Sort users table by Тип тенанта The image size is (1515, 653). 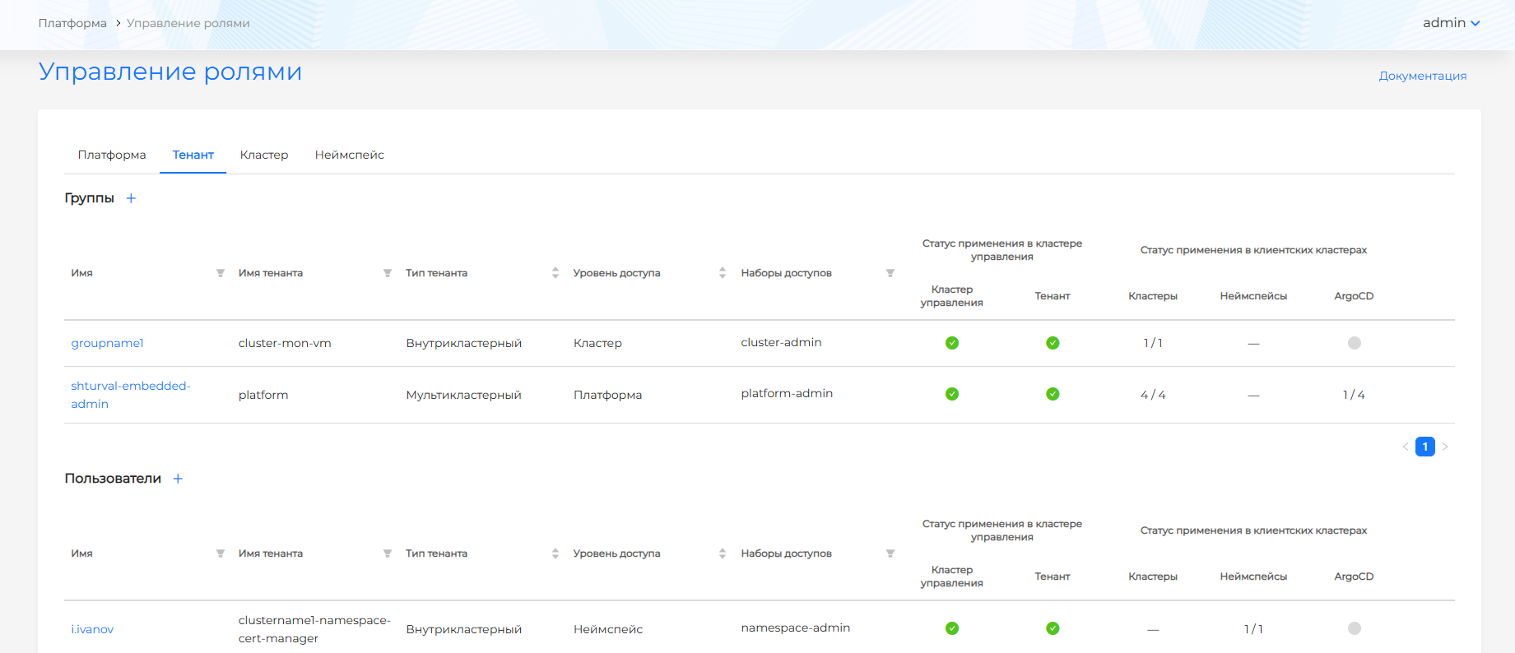pos(555,553)
